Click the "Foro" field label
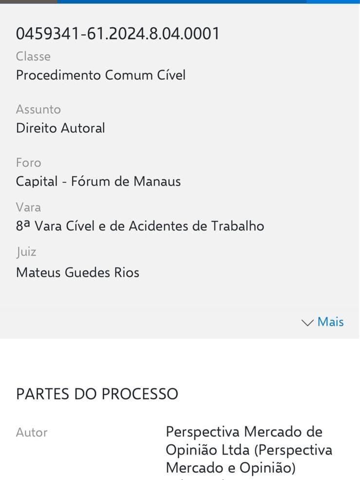Image resolution: width=360 pixels, height=480 pixels. tap(28, 162)
